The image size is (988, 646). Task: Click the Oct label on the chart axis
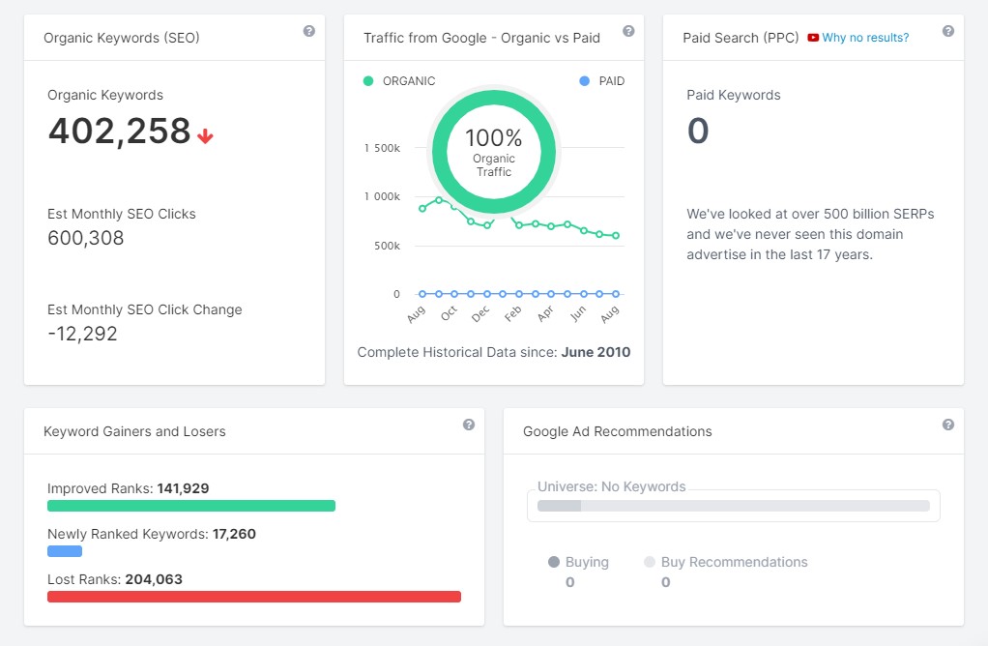tap(449, 314)
